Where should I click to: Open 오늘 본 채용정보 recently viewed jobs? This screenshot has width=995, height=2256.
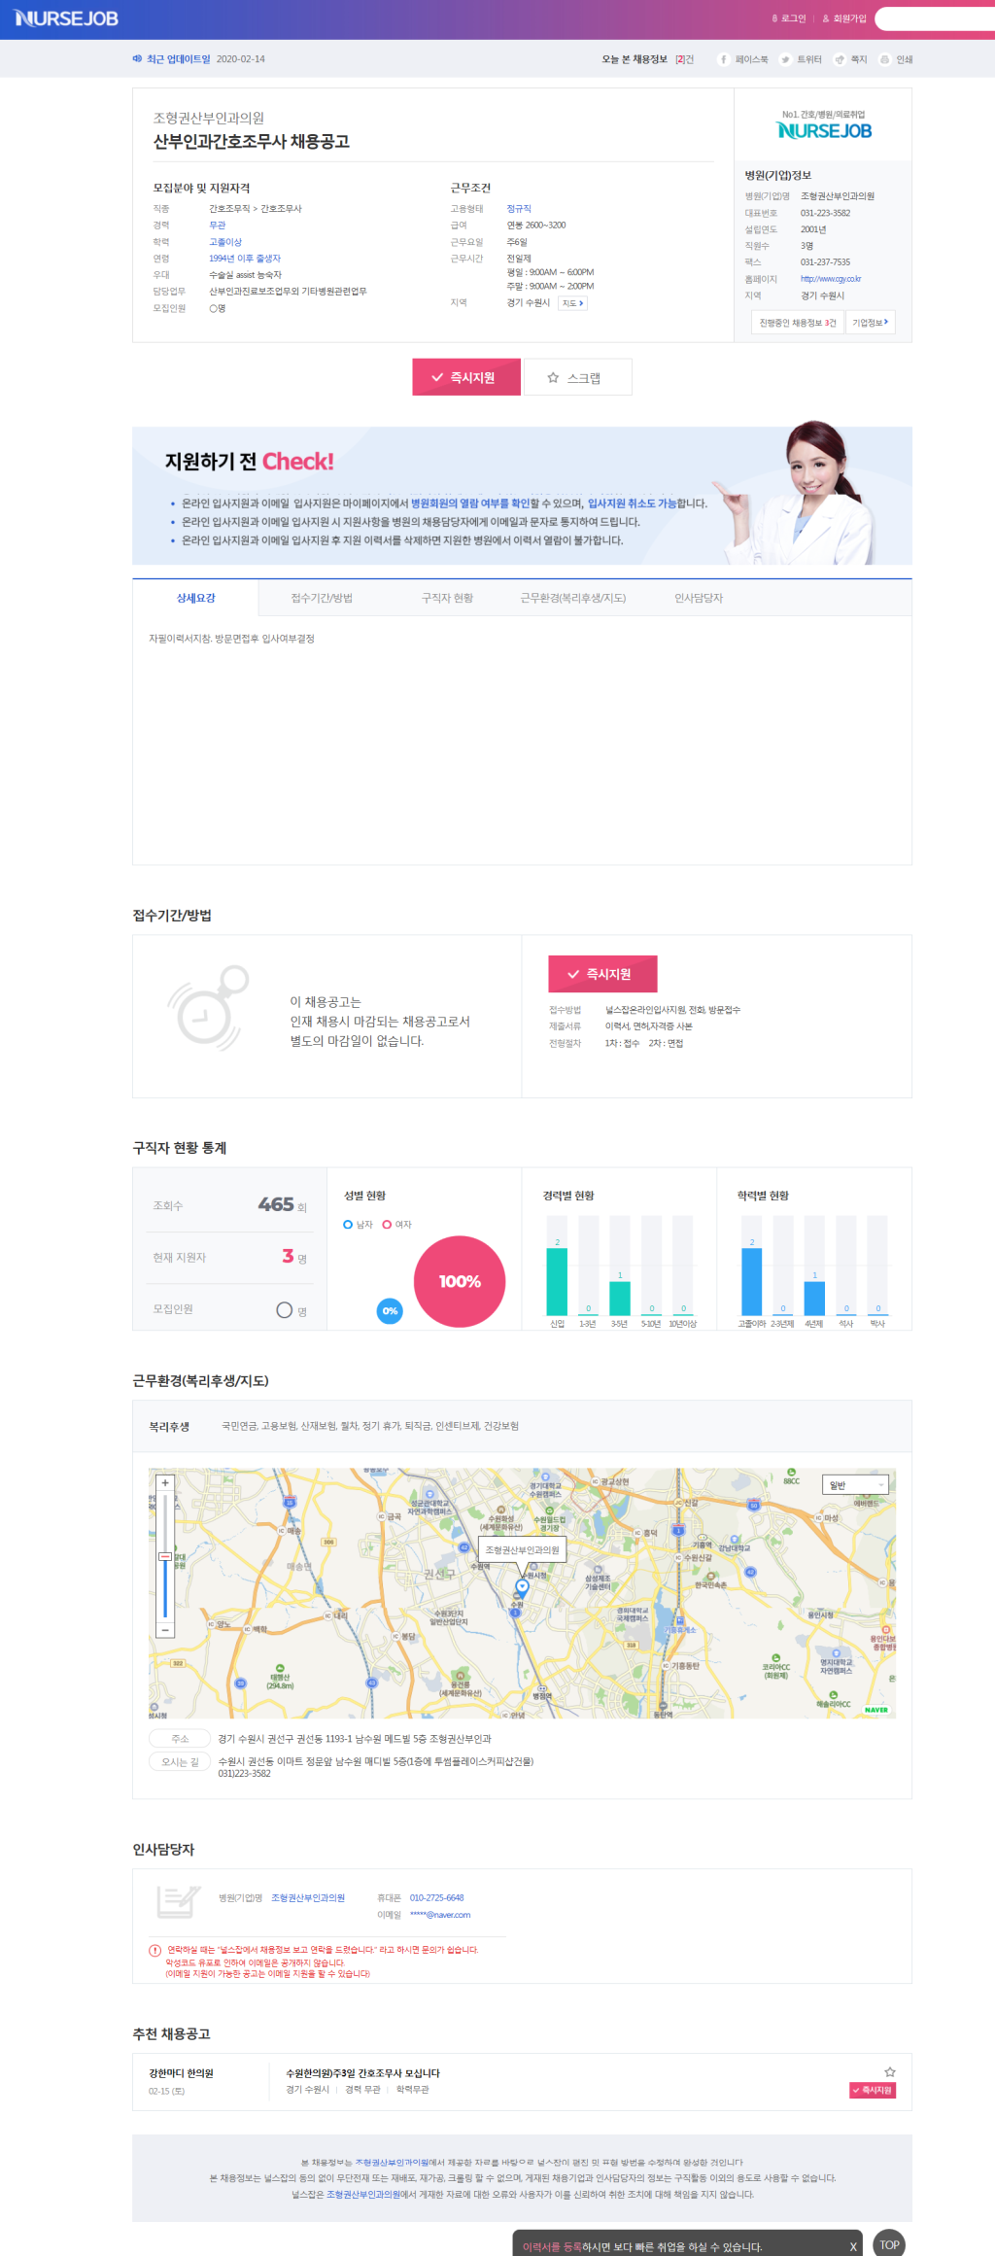tap(648, 59)
